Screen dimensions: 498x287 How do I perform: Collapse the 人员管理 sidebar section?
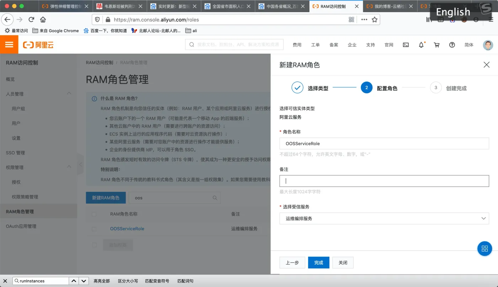point(69,93)
